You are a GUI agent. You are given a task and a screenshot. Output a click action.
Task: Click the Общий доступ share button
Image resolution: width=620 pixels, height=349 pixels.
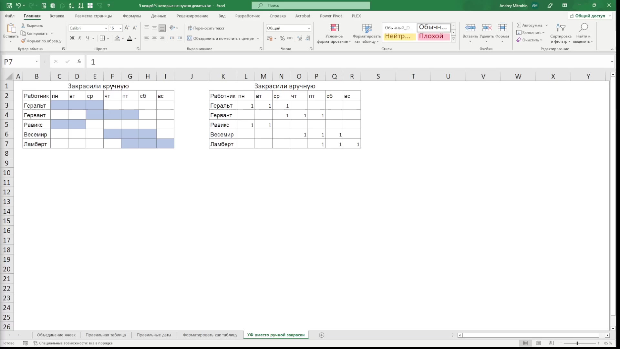(590, 16)
